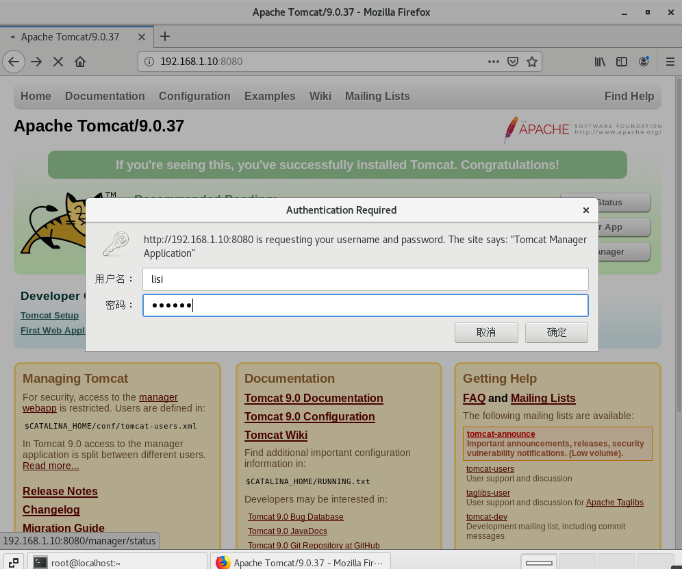This screenshot has height=569, width=682.
Task: Open the Changelog link
Action: pos(51,510)
